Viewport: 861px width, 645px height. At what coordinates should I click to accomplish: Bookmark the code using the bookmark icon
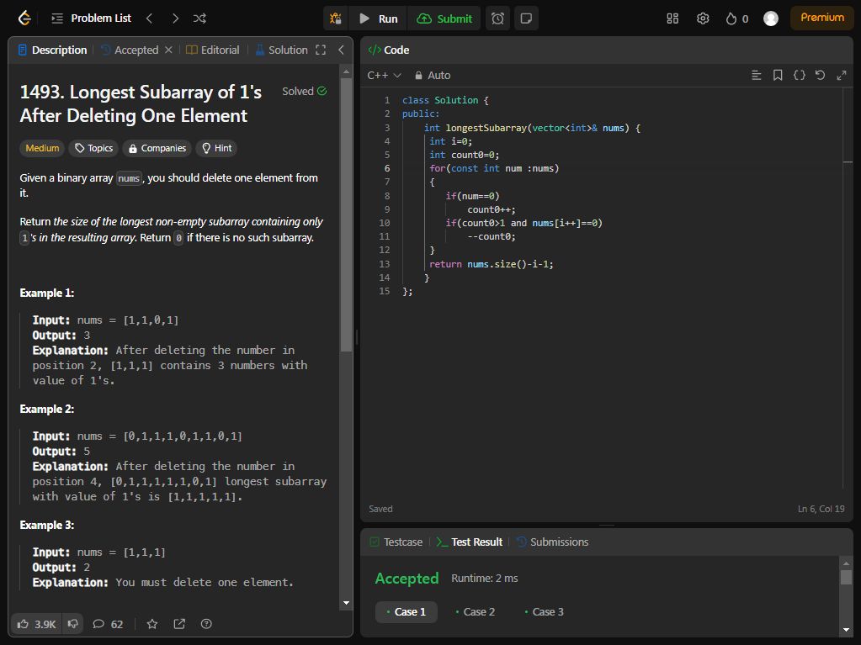pos(778,76)
